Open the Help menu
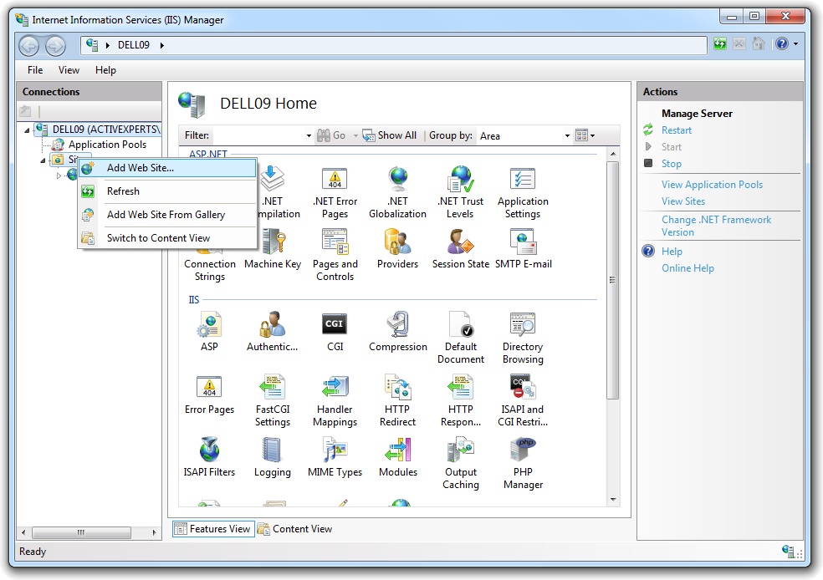 [105, 70]
